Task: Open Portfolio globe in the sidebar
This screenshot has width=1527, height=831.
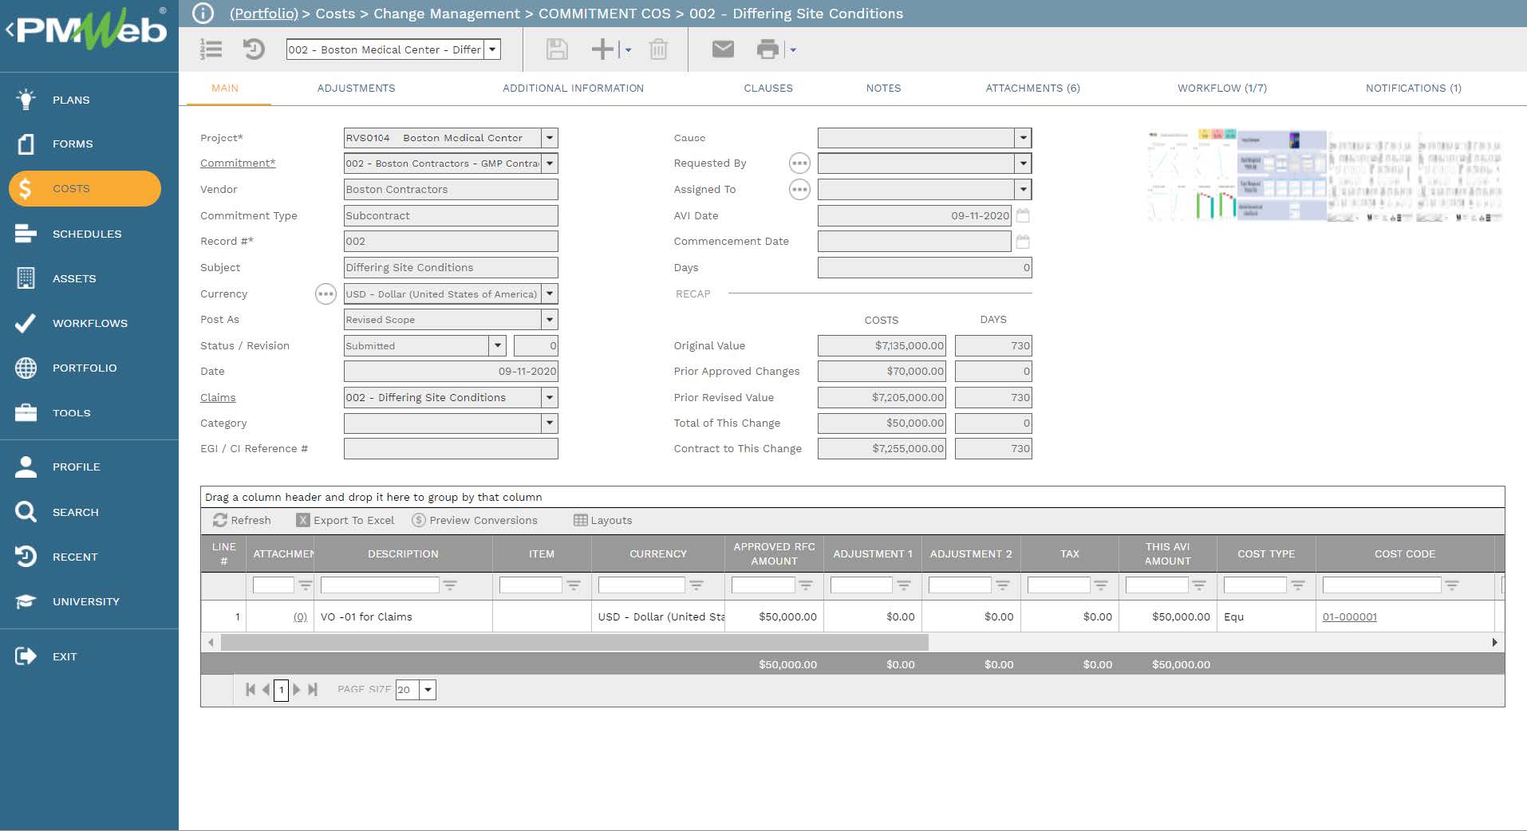Action: tap(85, 368)
